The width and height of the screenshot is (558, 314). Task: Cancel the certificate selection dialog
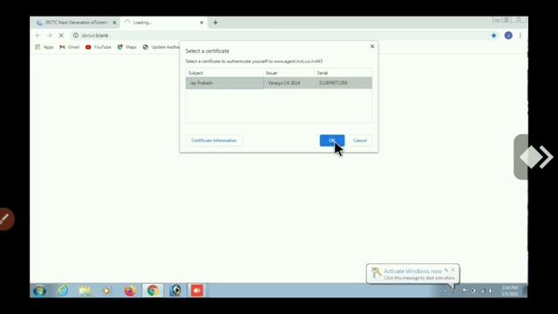(x=360, y=140)
